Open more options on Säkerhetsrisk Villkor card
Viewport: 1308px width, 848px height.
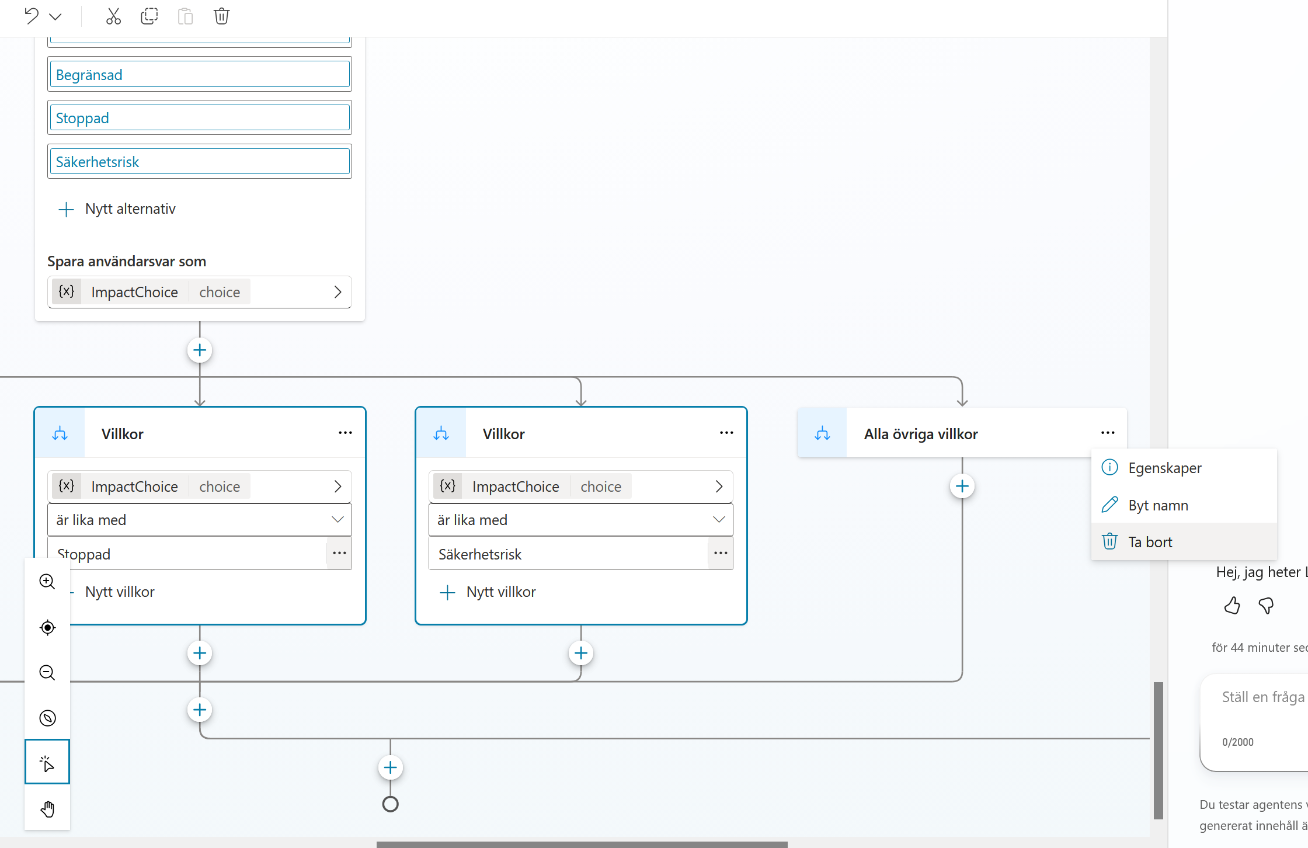point(726,433)
